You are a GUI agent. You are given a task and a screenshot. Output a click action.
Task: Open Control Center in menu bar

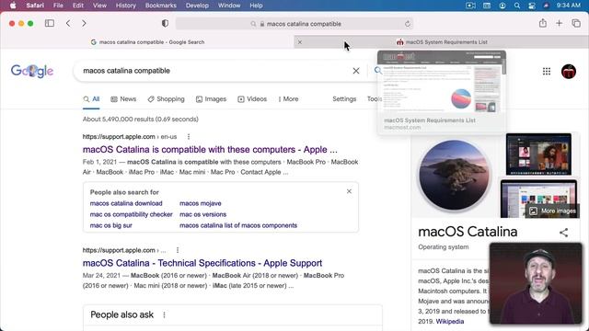(532, 6)
